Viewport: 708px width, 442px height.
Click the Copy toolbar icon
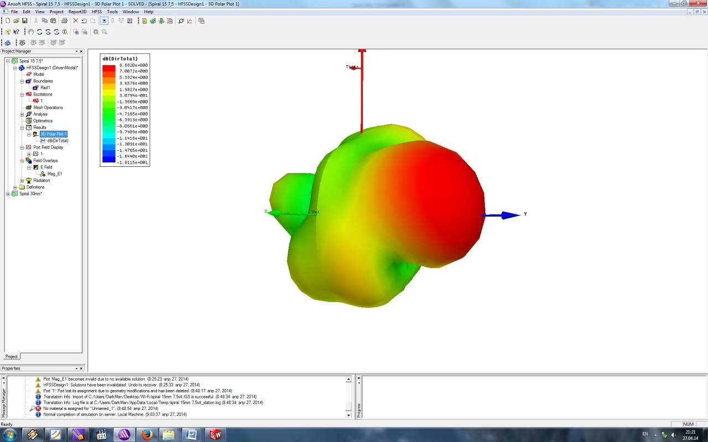pyautogui.click(x=45, y=21)
